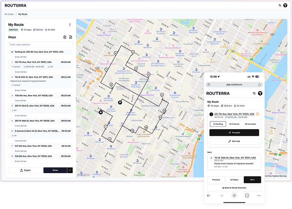Click the home start marker on the map
Screen dimensions: 292x209
101,112
